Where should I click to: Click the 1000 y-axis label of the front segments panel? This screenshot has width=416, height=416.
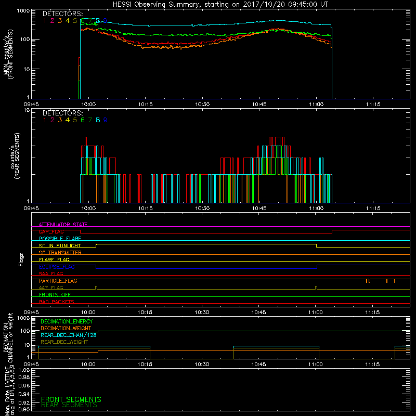click(x=23, y=11)
